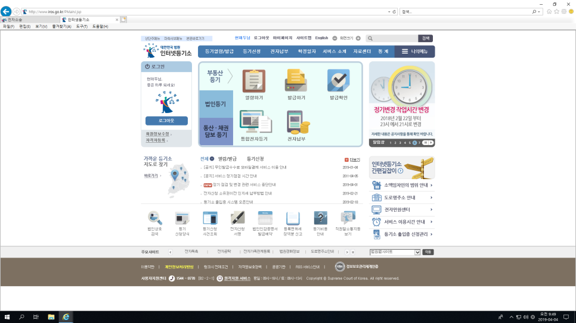Open File Explorer from the taskbar
Image resolution: width=576 pixels, height=323 pixels.
tap(51, 317)
